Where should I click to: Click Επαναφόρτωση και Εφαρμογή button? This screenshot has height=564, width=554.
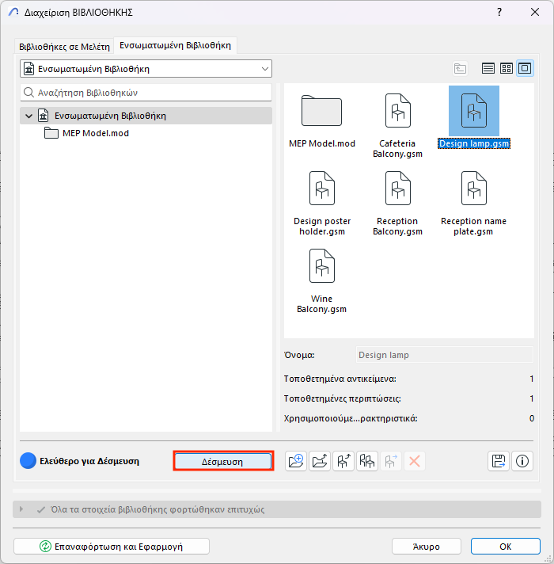pyautogui.click(x=112, y=547)
